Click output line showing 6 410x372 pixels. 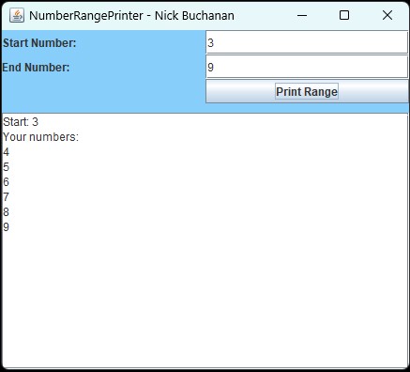(x=6, y=182)
